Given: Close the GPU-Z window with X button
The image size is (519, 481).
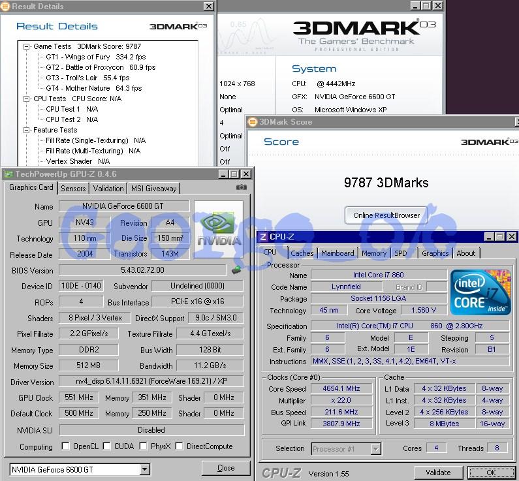Looking at the screenshot, I should (x=246, y=174).
